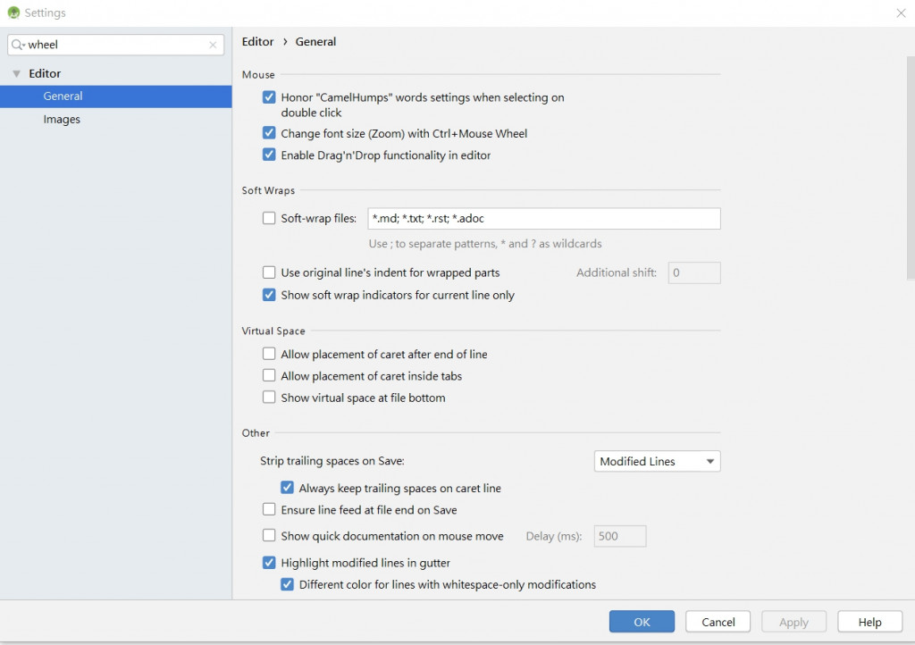Open Strip trailing spaces dropdown

point(657,462)
